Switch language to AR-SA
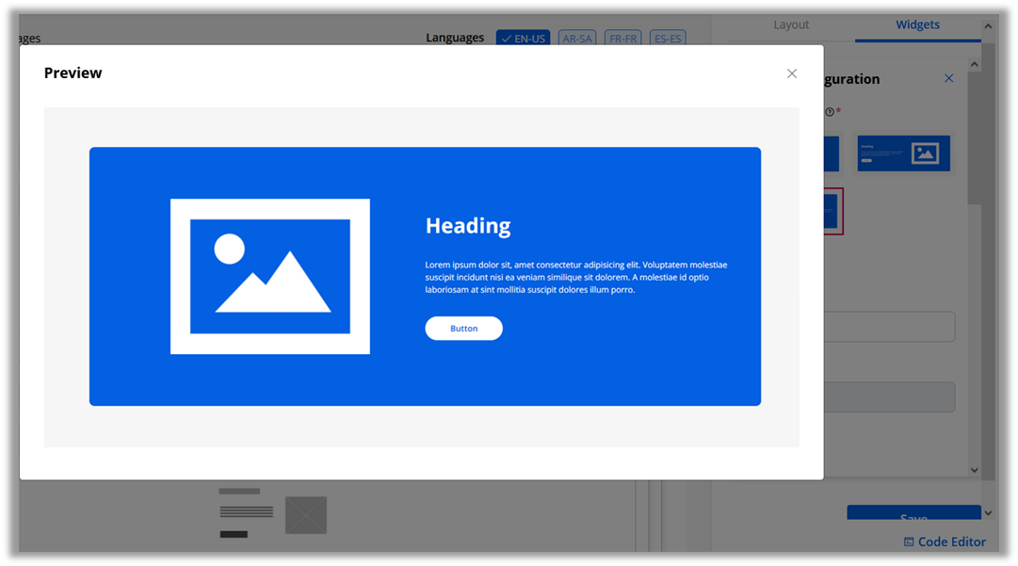This screenshot has width=1018, height=566. tap(577, 39)
